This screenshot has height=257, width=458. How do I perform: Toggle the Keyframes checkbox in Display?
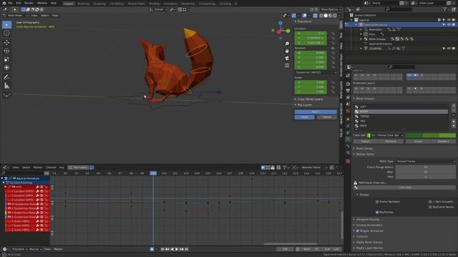tap(377, 212)
